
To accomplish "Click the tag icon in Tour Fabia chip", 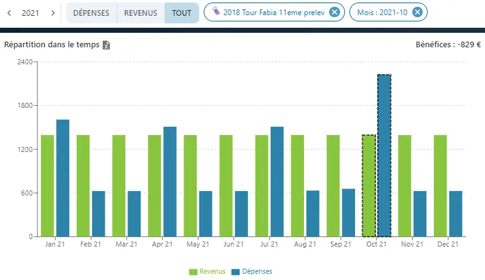I will 217,13.
